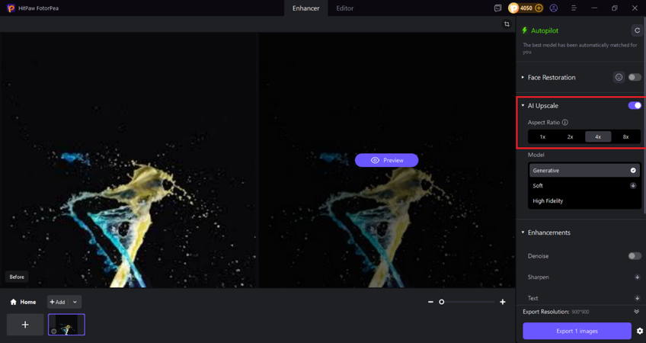Select the 2x upscale ratio
Screen dimensions: 646x343
[570, 137]
